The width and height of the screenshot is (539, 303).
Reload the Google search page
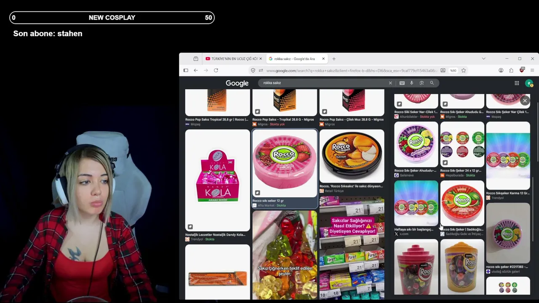[216, 70]
